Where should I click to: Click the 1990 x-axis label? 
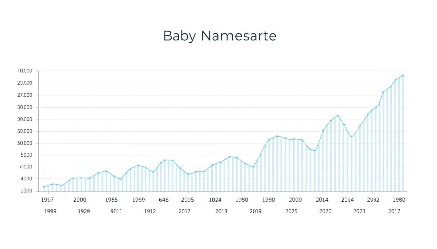pyautogui.click(x=269, y=200)
